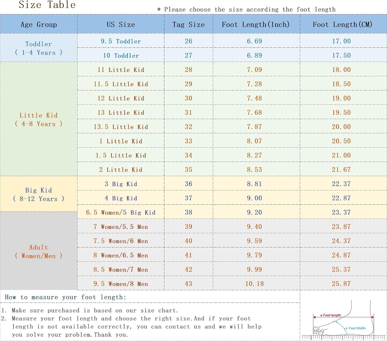Select the 10.18 inch foot length cell
The image size is (387, 341).
coord(254,284)
